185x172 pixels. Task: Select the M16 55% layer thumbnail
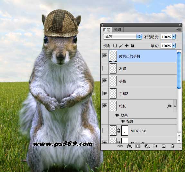pyautogui.click(x=113, y=131)
